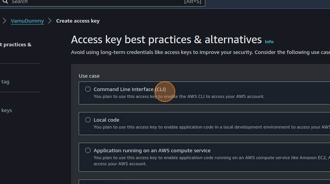Go to the access keys sidebar step
This screenshot has width=330, height=184.
pos(7,111)
